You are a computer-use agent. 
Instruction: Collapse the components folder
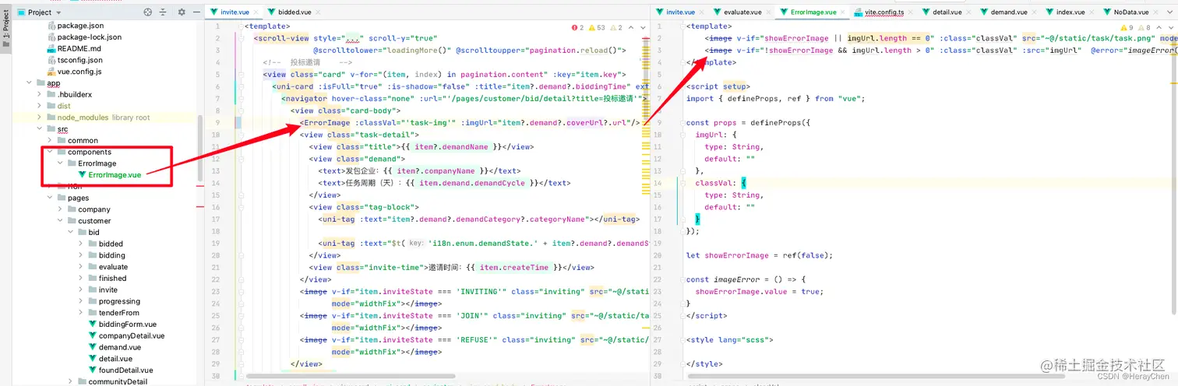point(50,152)
